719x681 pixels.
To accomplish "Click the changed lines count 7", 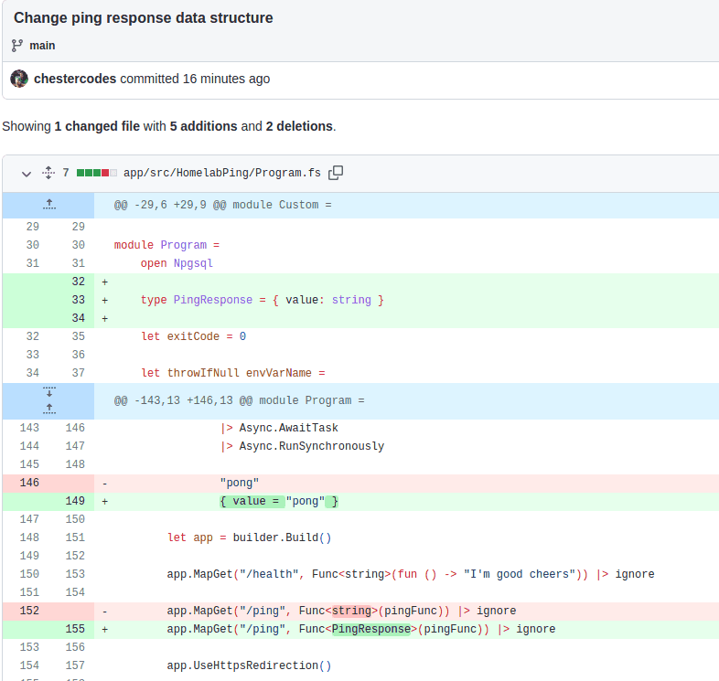I will pyautogui.click(x=66, y=173).
